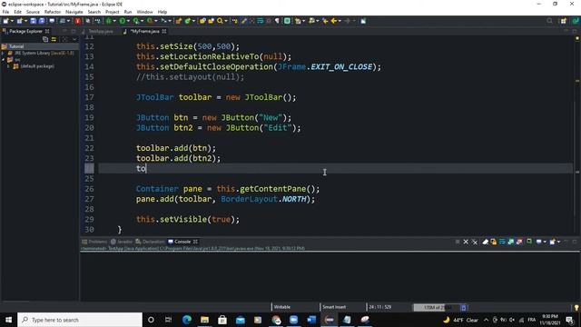This screenshot has height=327, width=581.
Task: Expand JRE System Library tree node
Action: [4, 53]
